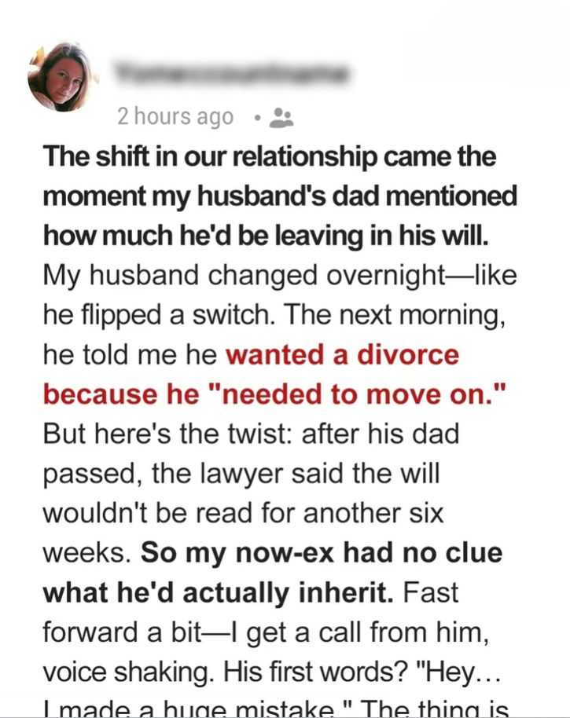
Task: Click bold text "what he'd actually inherit."
Action: point(218,592)
